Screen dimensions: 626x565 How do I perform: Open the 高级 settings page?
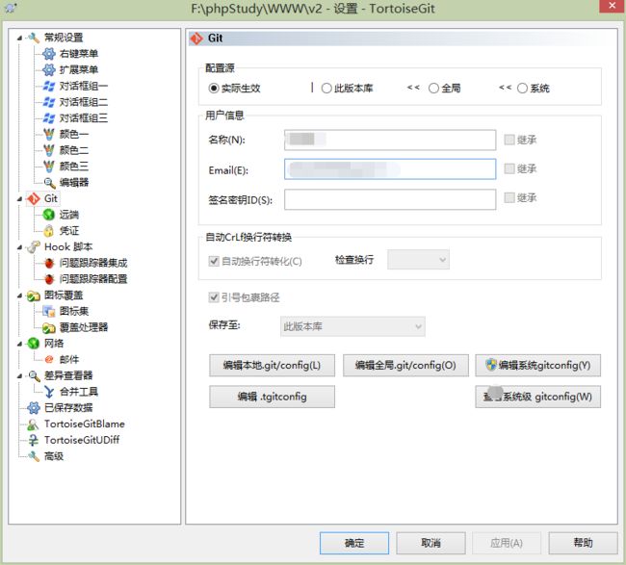54,456
